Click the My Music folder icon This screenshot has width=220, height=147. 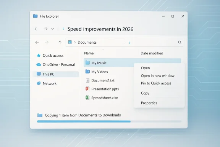[87, 63]
